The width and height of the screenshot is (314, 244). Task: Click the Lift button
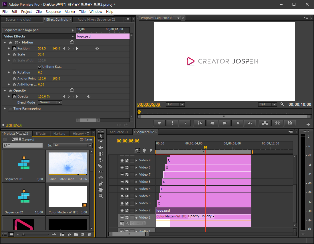tap(265, 123)
